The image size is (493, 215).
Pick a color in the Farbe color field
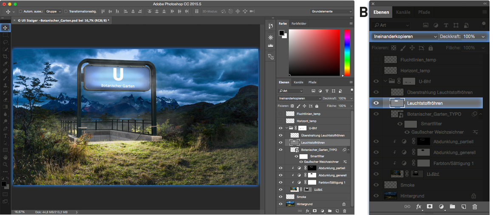tap(314, 53)
